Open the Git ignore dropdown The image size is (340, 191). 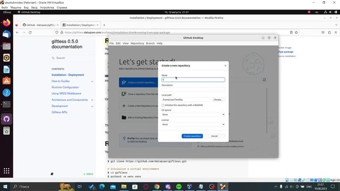click(x=193, y=115)
